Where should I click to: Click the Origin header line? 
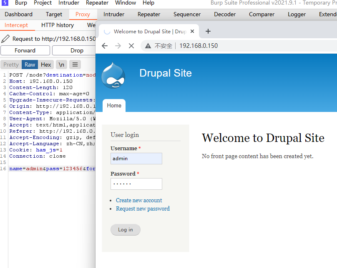[x=52, y=106]
